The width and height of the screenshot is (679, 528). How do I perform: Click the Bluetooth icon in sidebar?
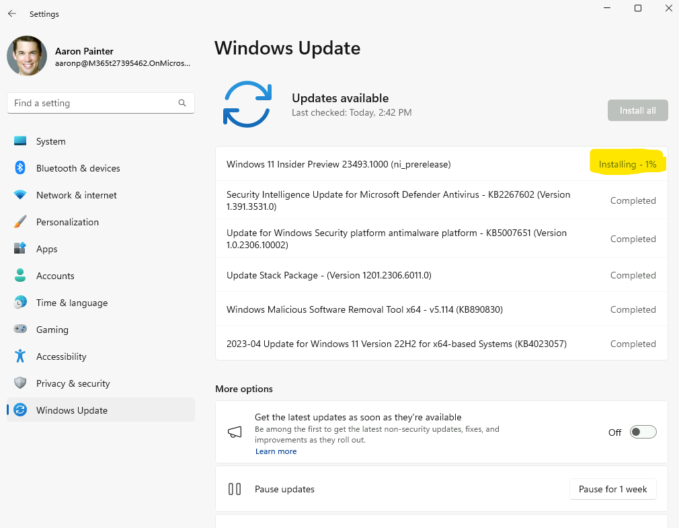tap(20, 167)
